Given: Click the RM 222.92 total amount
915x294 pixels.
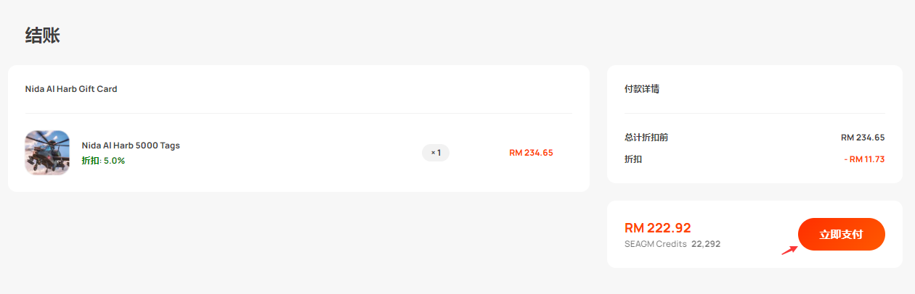Looking at the screenshot, I should [x=658, y=228].
